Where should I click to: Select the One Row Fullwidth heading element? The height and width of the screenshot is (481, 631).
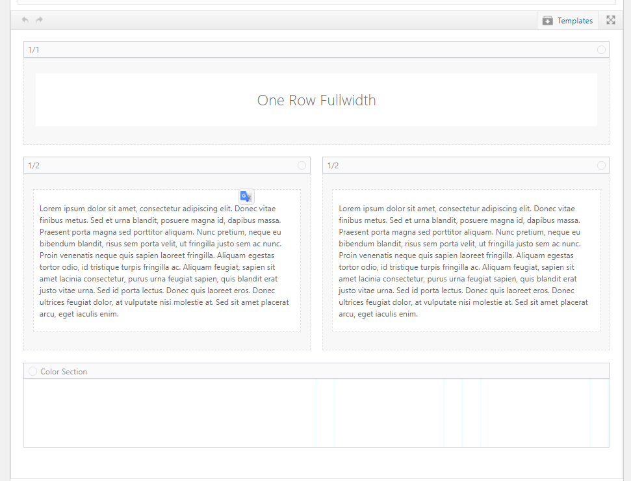tap(316, 100)
